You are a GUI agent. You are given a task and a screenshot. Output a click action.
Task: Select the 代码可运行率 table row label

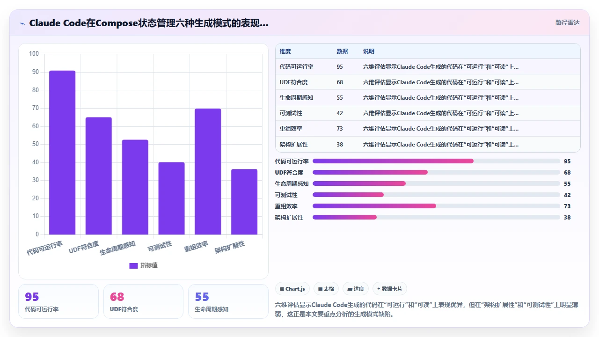[297, 67]
